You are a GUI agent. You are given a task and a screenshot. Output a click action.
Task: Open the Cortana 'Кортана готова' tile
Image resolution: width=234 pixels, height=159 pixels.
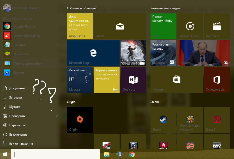(107, 80)
